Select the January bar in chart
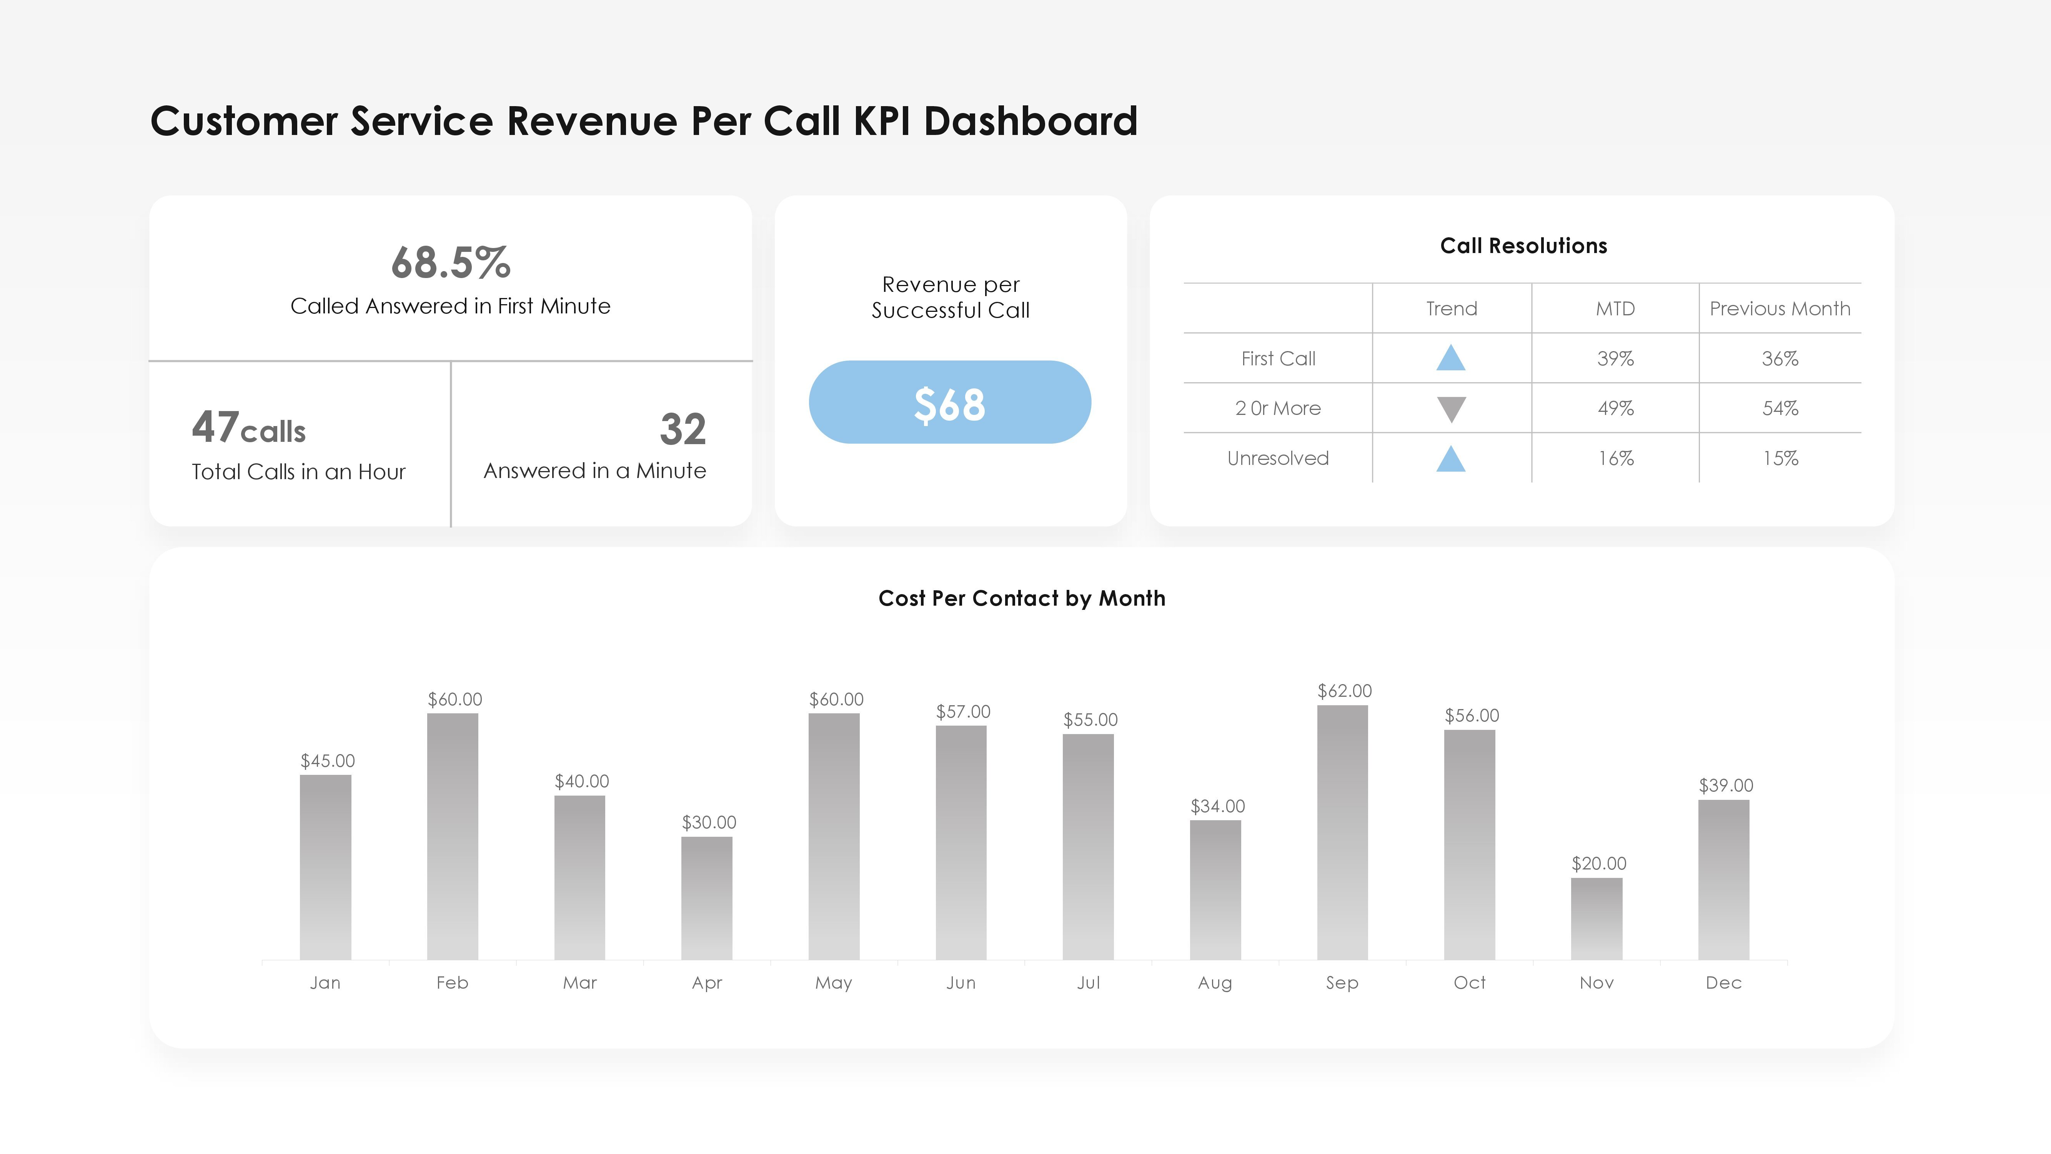 click(326, 867)
